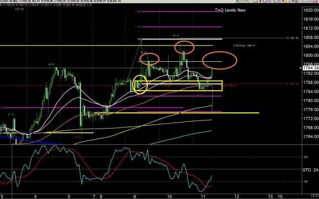Click the RollOver level annotation text

244,45
